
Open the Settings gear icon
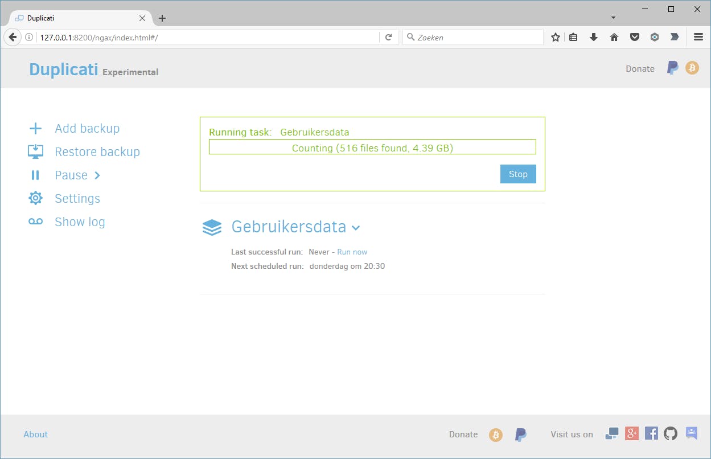click(35, 198)
